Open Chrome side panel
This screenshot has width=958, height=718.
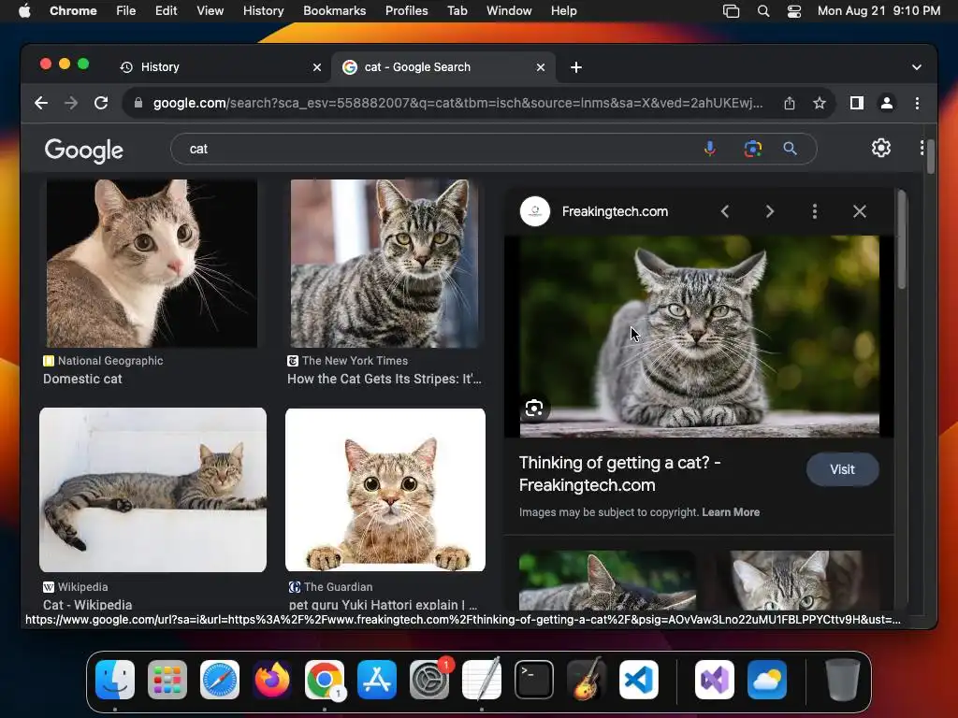tap(857, 103)
